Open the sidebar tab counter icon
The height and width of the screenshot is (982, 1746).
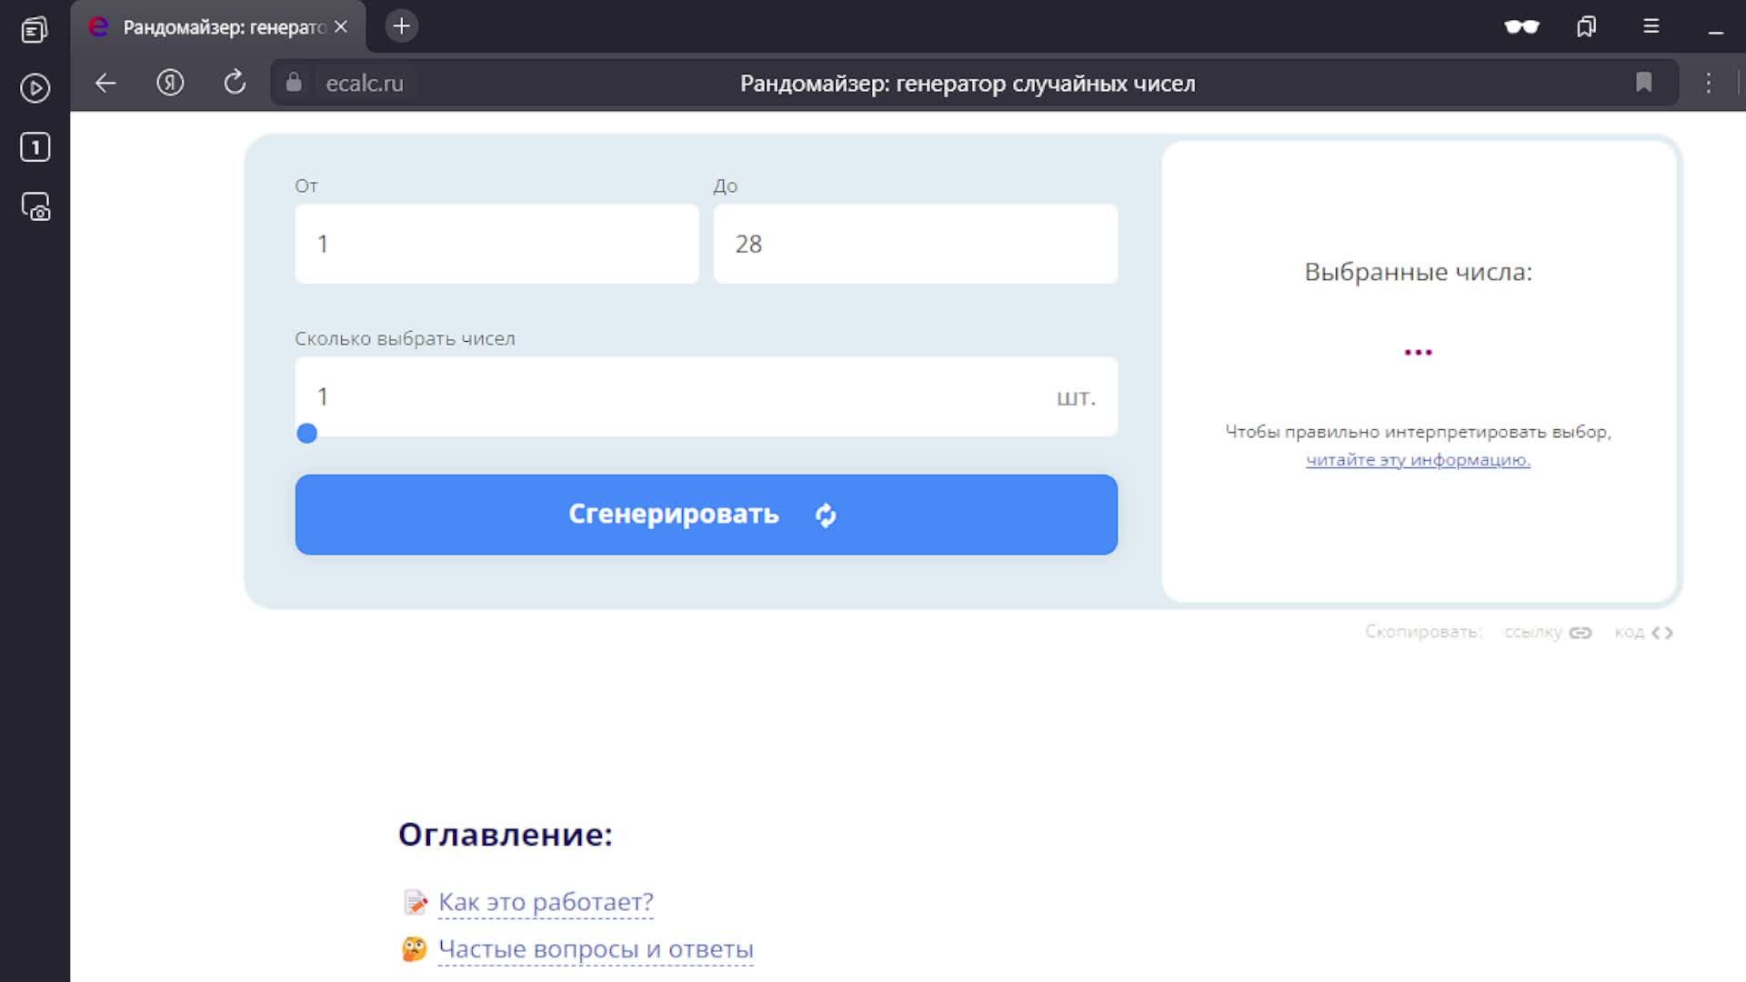tap(35, 147)
